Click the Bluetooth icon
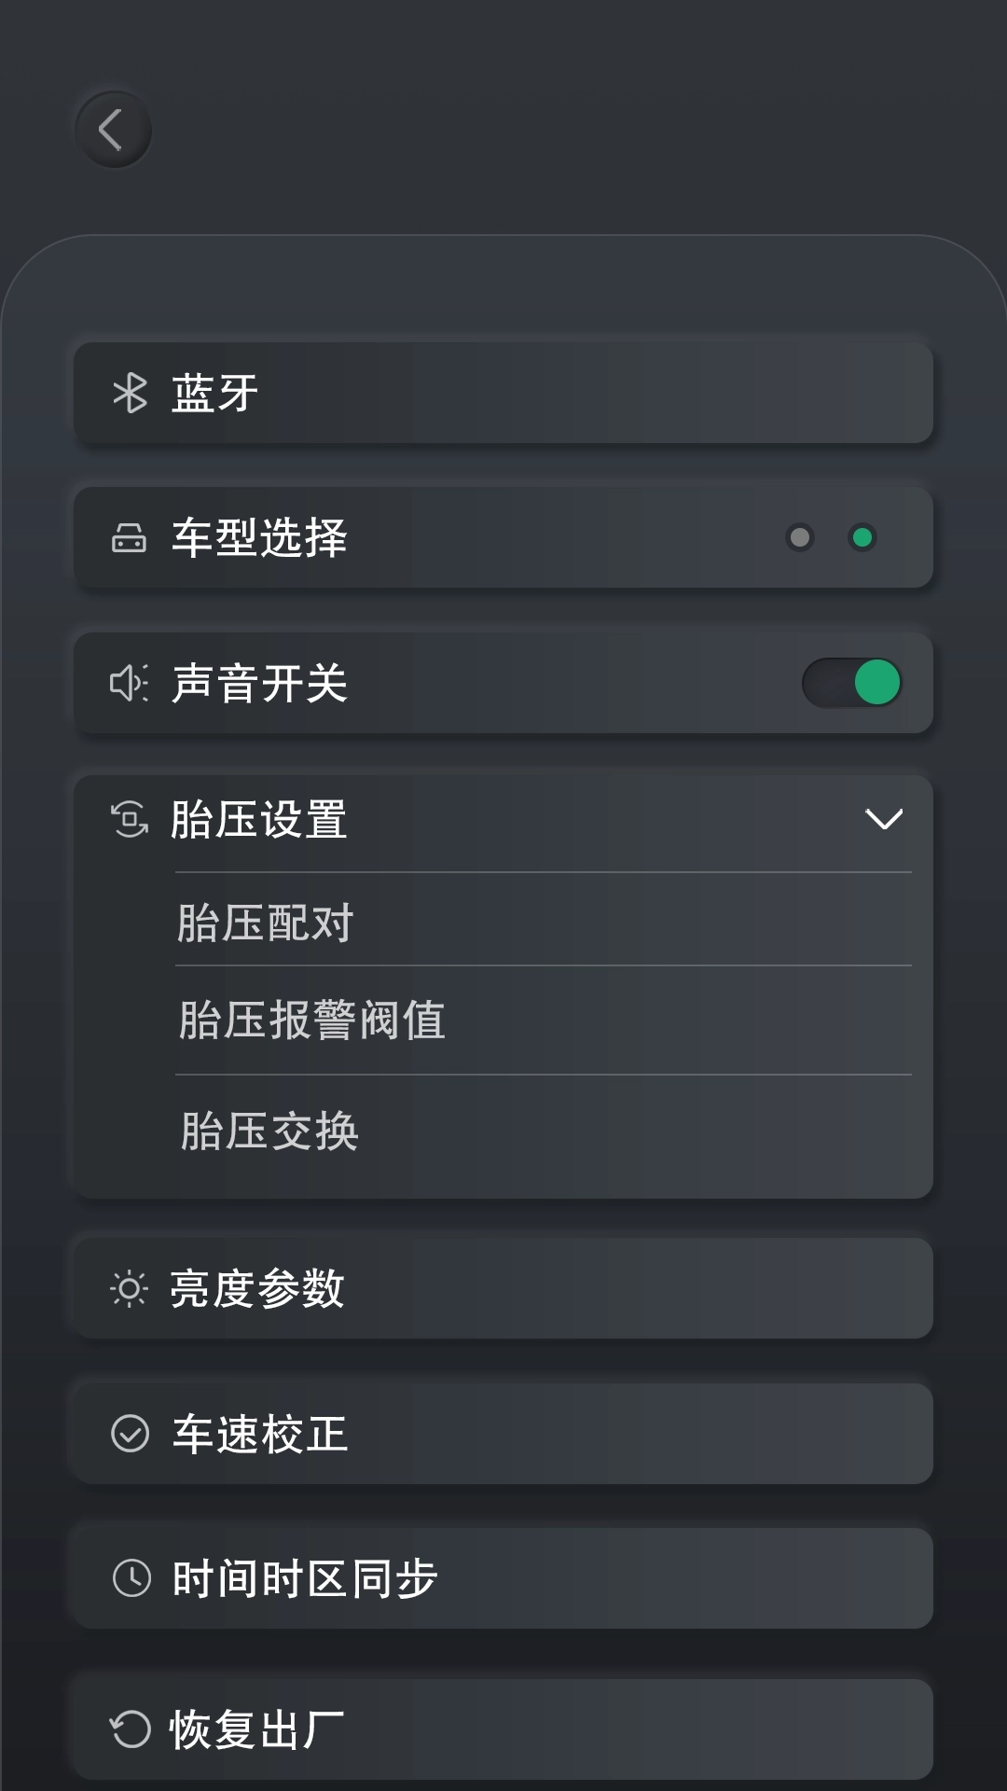The image size is (1007, 1791). coord(130,393)
